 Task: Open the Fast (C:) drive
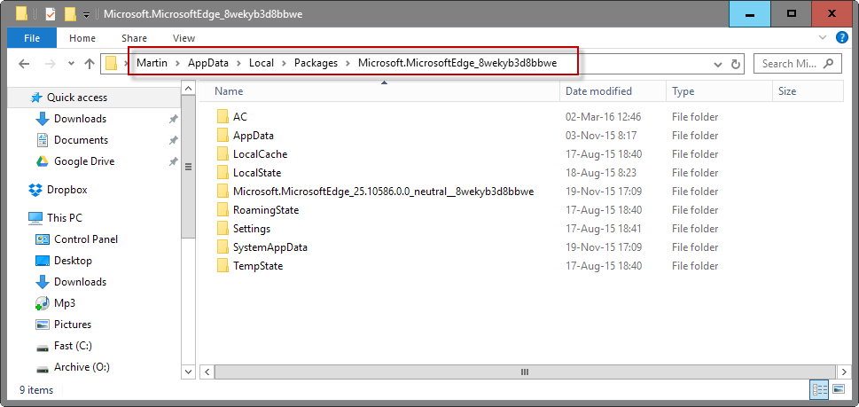[73, 346]
